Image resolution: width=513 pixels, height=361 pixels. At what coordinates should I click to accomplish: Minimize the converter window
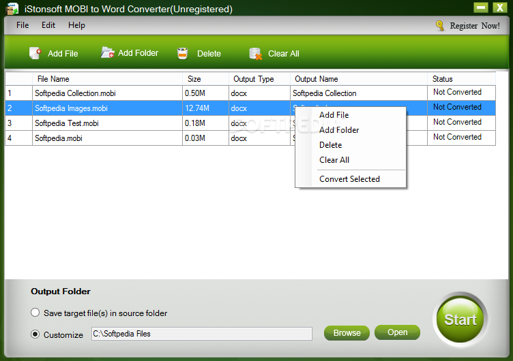pyautogui.click(x=481, y=7)
